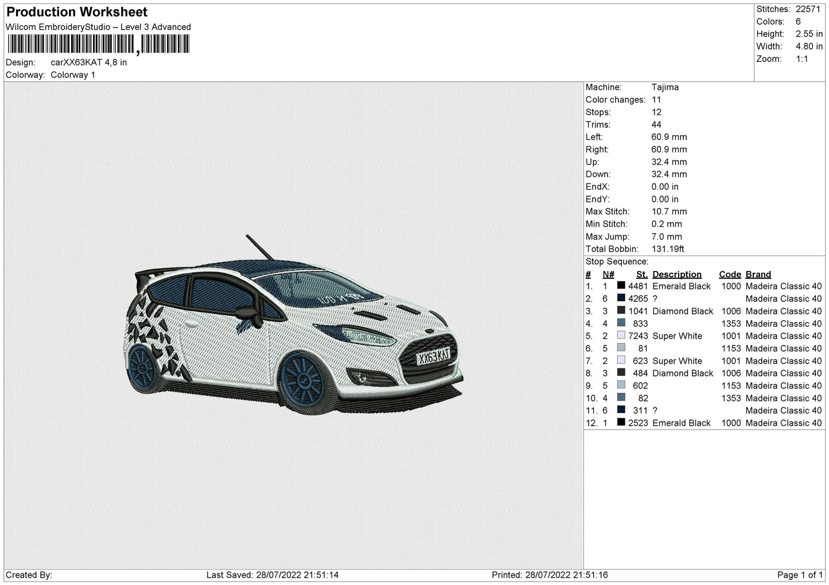Screen dimensions: 829x585
Task: Select the Min Stitch value '0.2 mm'
Action: 667,224
